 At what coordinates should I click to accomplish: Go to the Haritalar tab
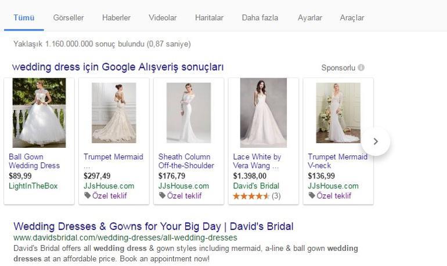click(209, 18)
